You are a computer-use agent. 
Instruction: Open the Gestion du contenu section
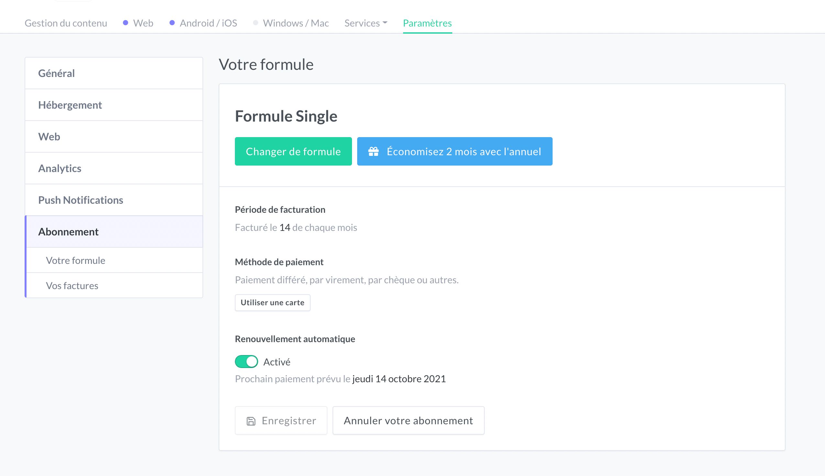[65, 23]
